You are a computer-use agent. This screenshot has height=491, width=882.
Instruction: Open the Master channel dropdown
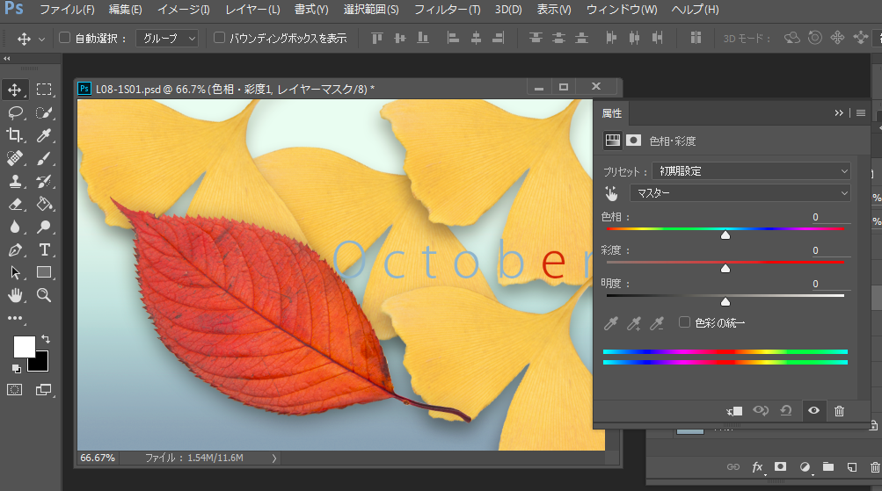(x=740, y=192)
